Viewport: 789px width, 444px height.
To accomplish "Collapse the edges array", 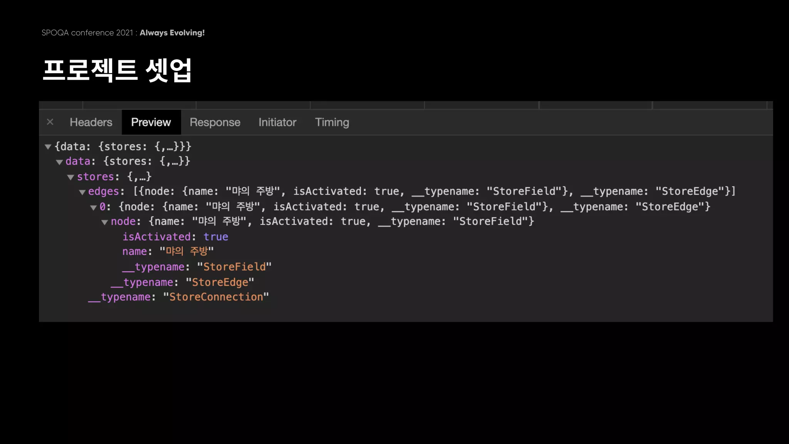I will (x=82, y=192).
